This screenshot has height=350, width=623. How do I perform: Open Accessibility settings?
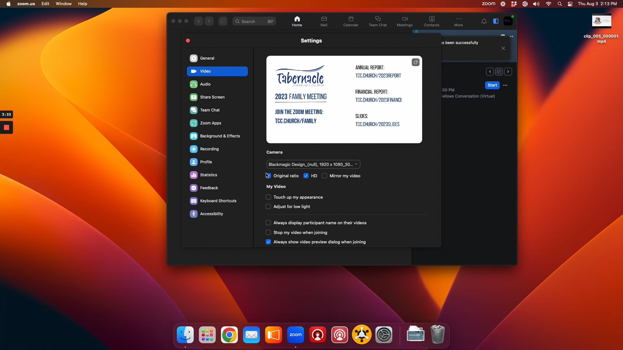pos(211,214)
